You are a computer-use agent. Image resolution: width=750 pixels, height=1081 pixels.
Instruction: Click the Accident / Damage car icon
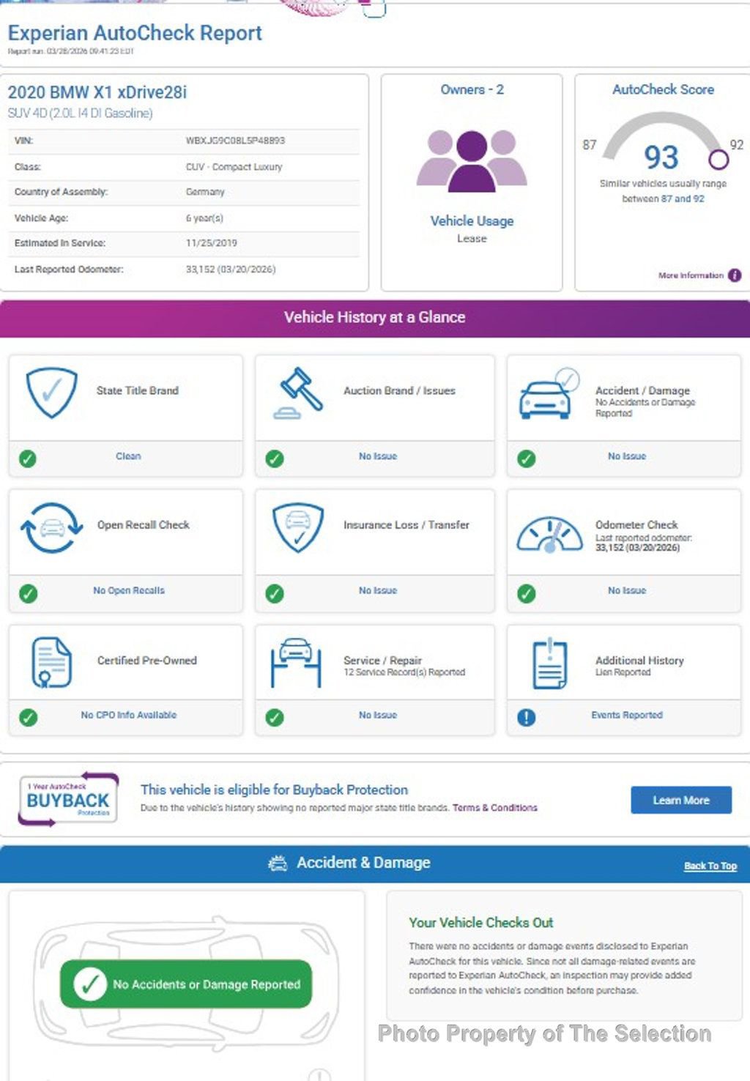546,395
